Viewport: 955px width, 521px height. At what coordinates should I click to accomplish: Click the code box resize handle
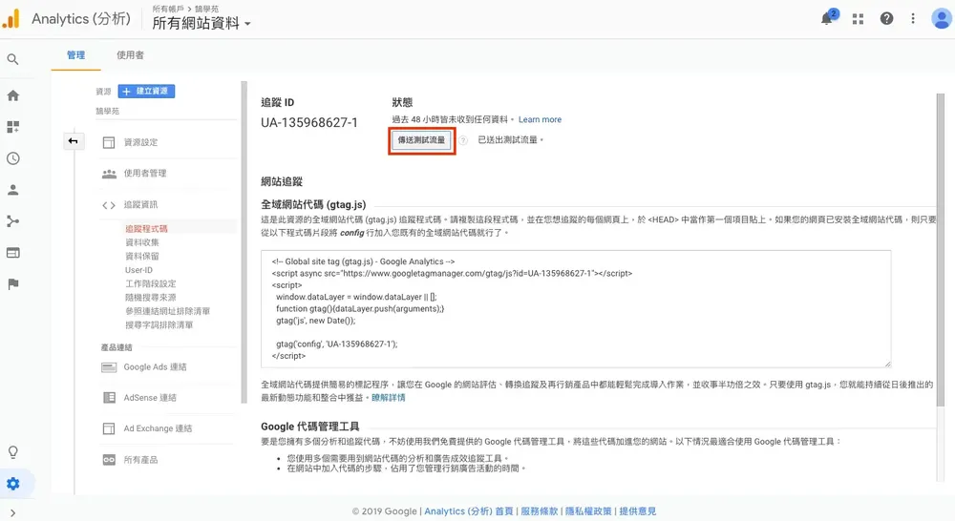887,364
